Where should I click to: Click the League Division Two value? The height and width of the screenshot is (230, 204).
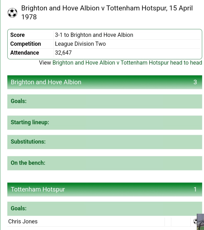(80, 44)
